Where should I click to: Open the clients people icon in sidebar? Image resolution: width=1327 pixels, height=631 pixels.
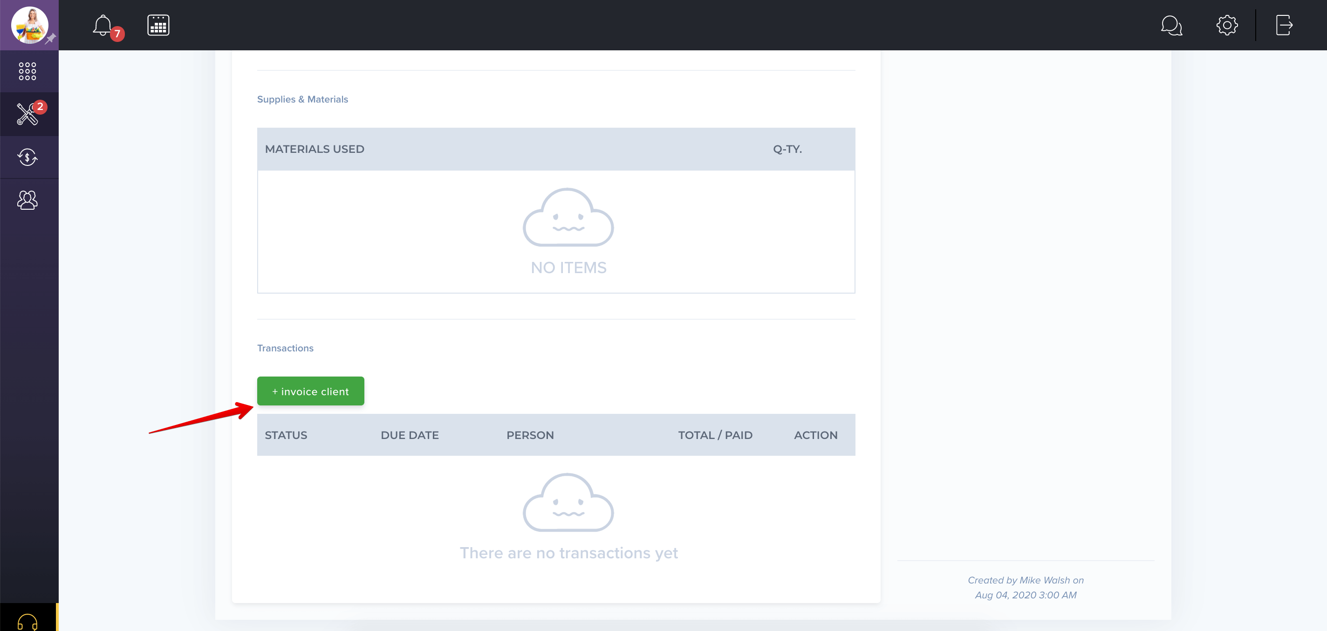(x=27, y=200)
